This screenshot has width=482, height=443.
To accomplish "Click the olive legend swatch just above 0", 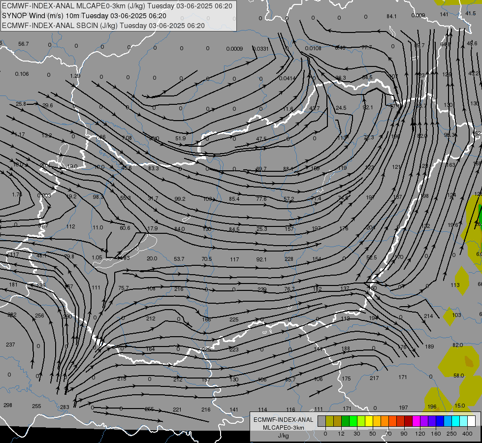I will click(329, 421).
